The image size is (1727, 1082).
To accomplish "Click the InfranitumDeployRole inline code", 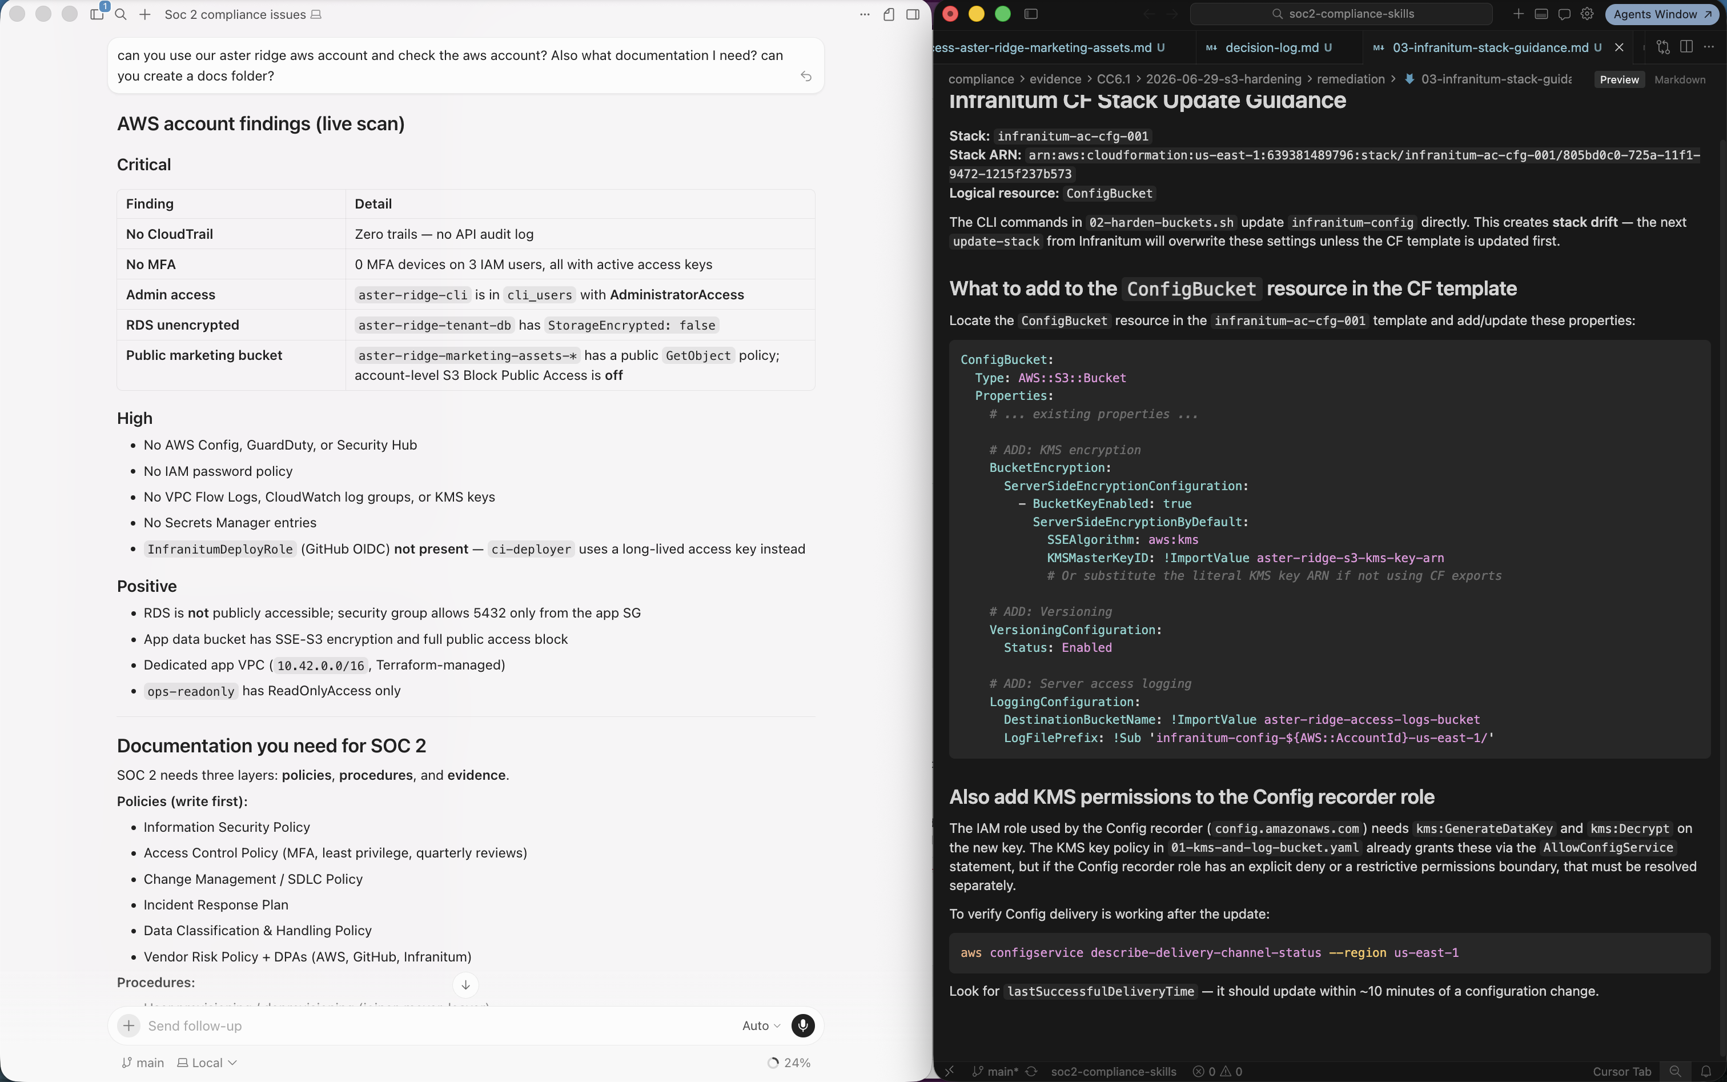I will click(x=220, y=549).
